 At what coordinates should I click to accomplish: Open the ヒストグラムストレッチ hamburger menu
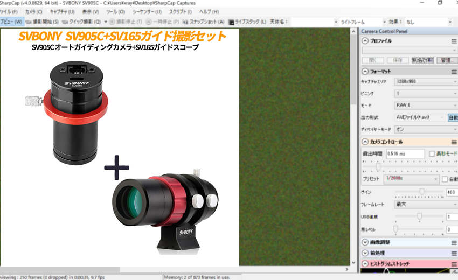click(x=454, y=264)
